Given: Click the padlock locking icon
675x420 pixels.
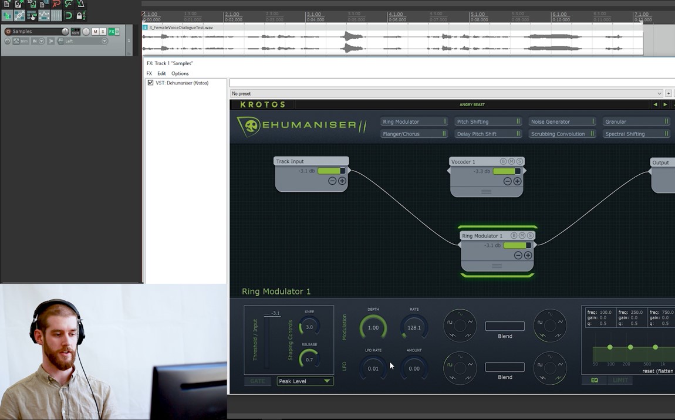Looking at the screenshot, I should 81,15.
